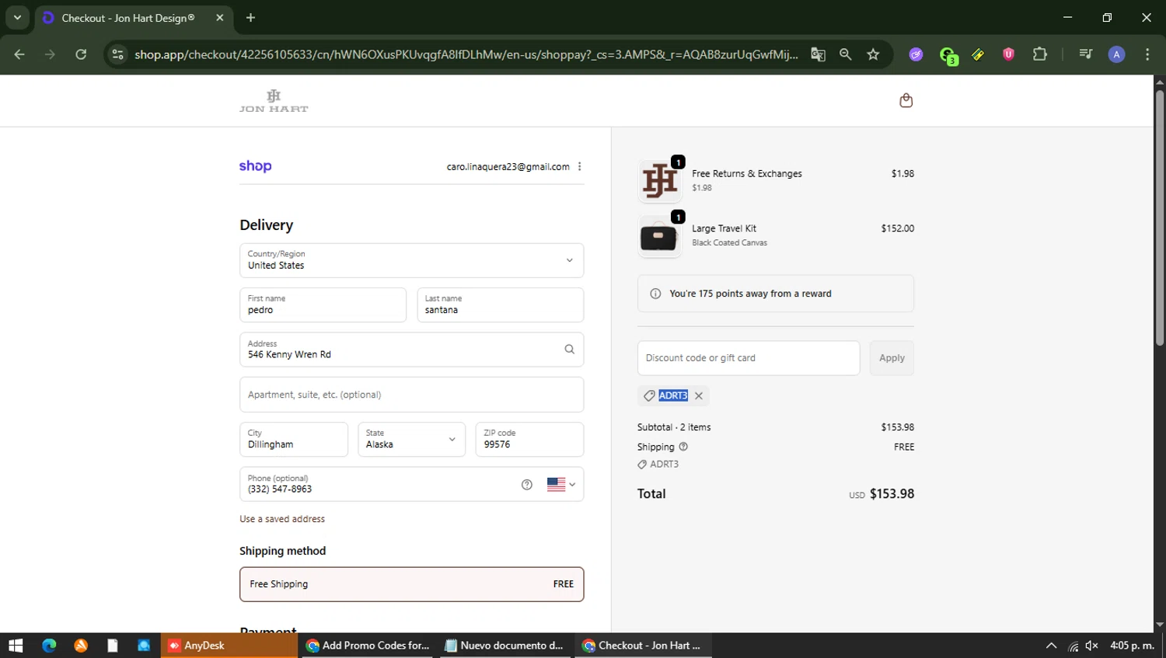Open Microsoft Edge from taskbar
Image resolution: width=1166 pixels, height=658 pixels.
pos(49,646)
